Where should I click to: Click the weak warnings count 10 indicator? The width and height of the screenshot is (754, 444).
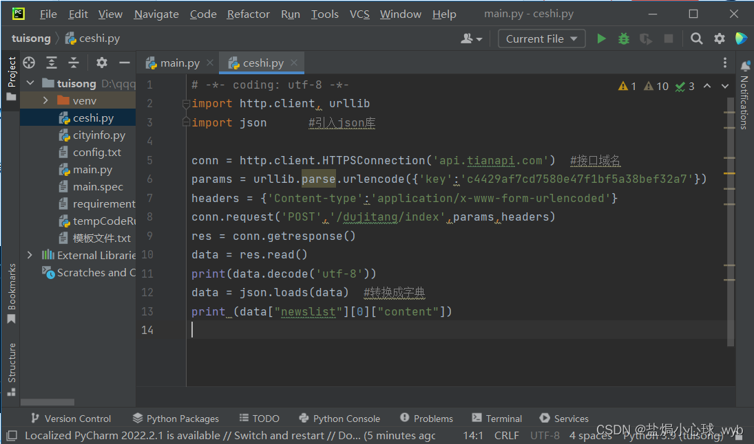click(x=656, y=86)
